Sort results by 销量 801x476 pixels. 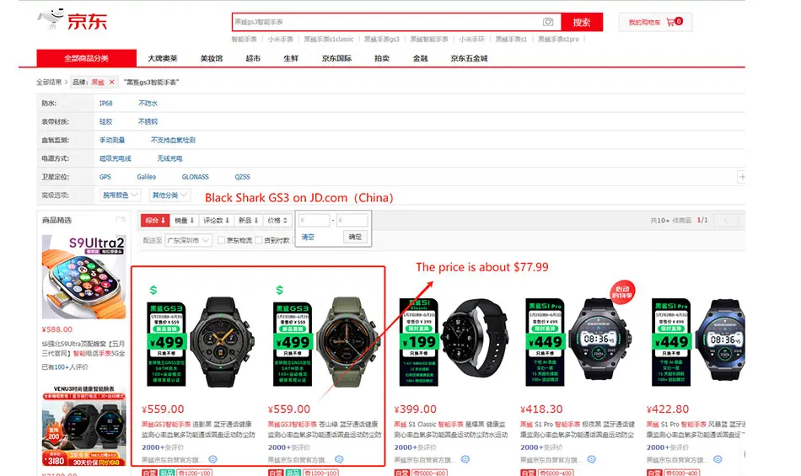[185, 221]
